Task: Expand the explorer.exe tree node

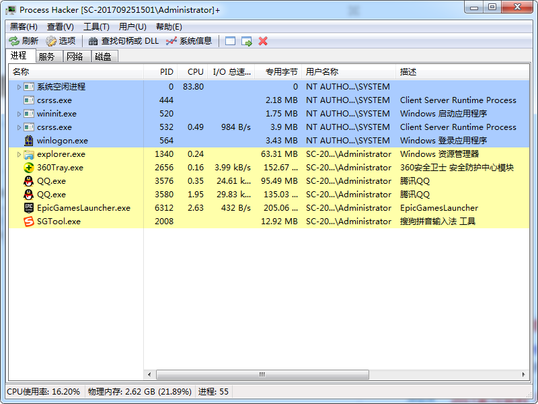Action: click(x=19, y=154)
